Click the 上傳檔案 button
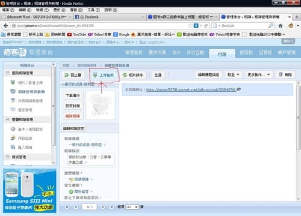This screenshot has height=216, width=301. pos(104,75)
